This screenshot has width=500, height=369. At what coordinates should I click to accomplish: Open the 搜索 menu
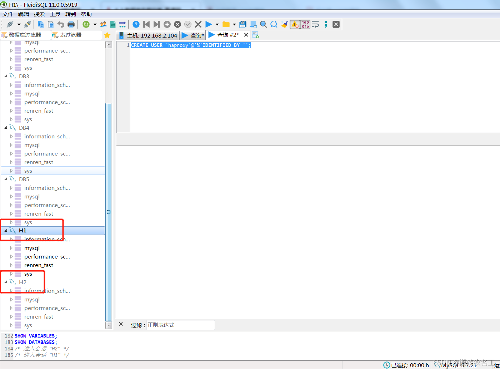[x=39, y=14]
